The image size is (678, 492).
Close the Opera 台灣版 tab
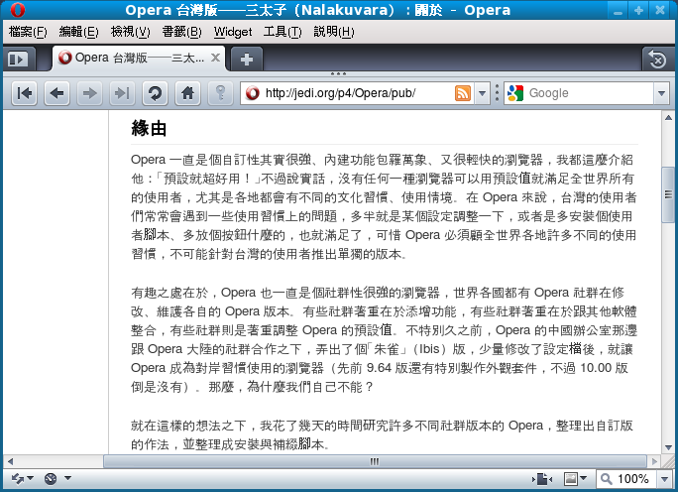click(x=215, y=58)
